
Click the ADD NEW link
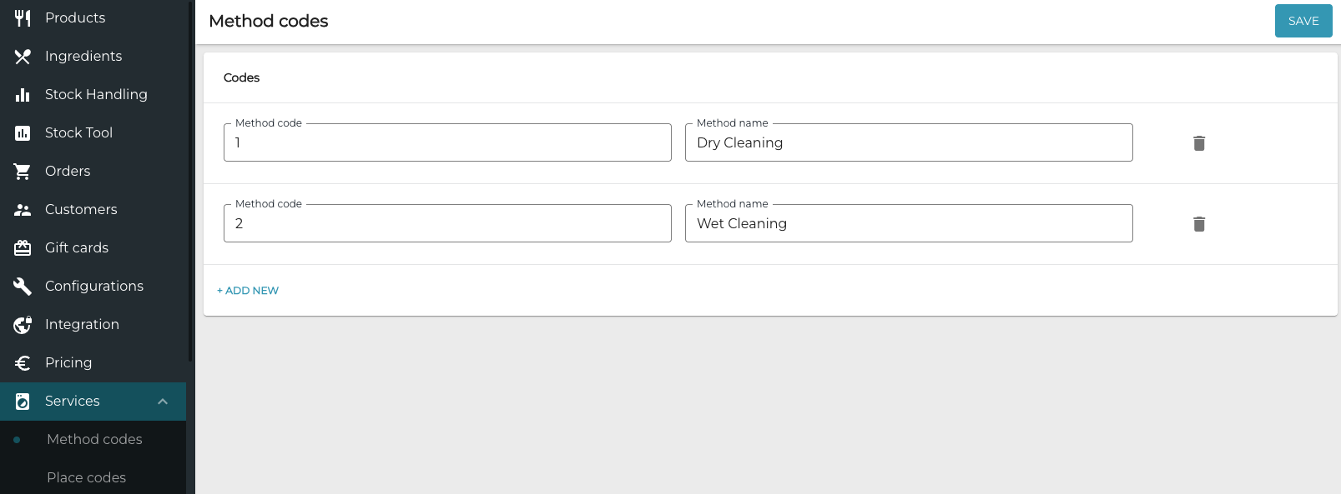point(247,290)
